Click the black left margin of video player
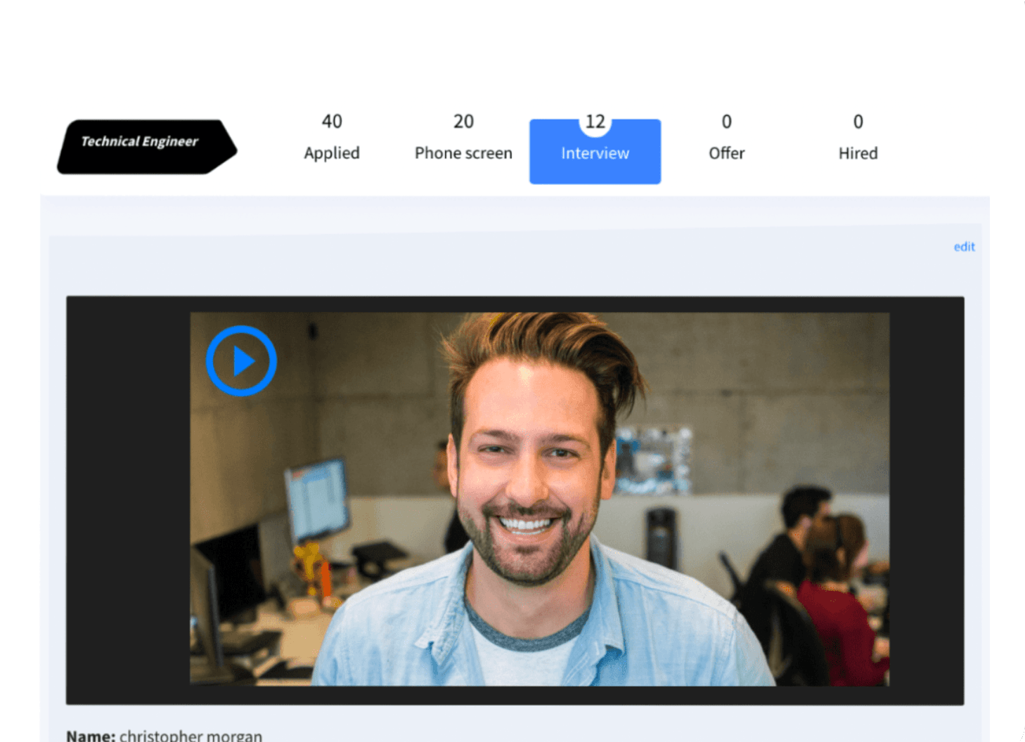 [128, 499]
